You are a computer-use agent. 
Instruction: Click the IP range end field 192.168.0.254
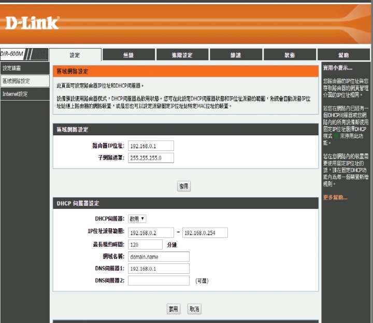point(205,233)
